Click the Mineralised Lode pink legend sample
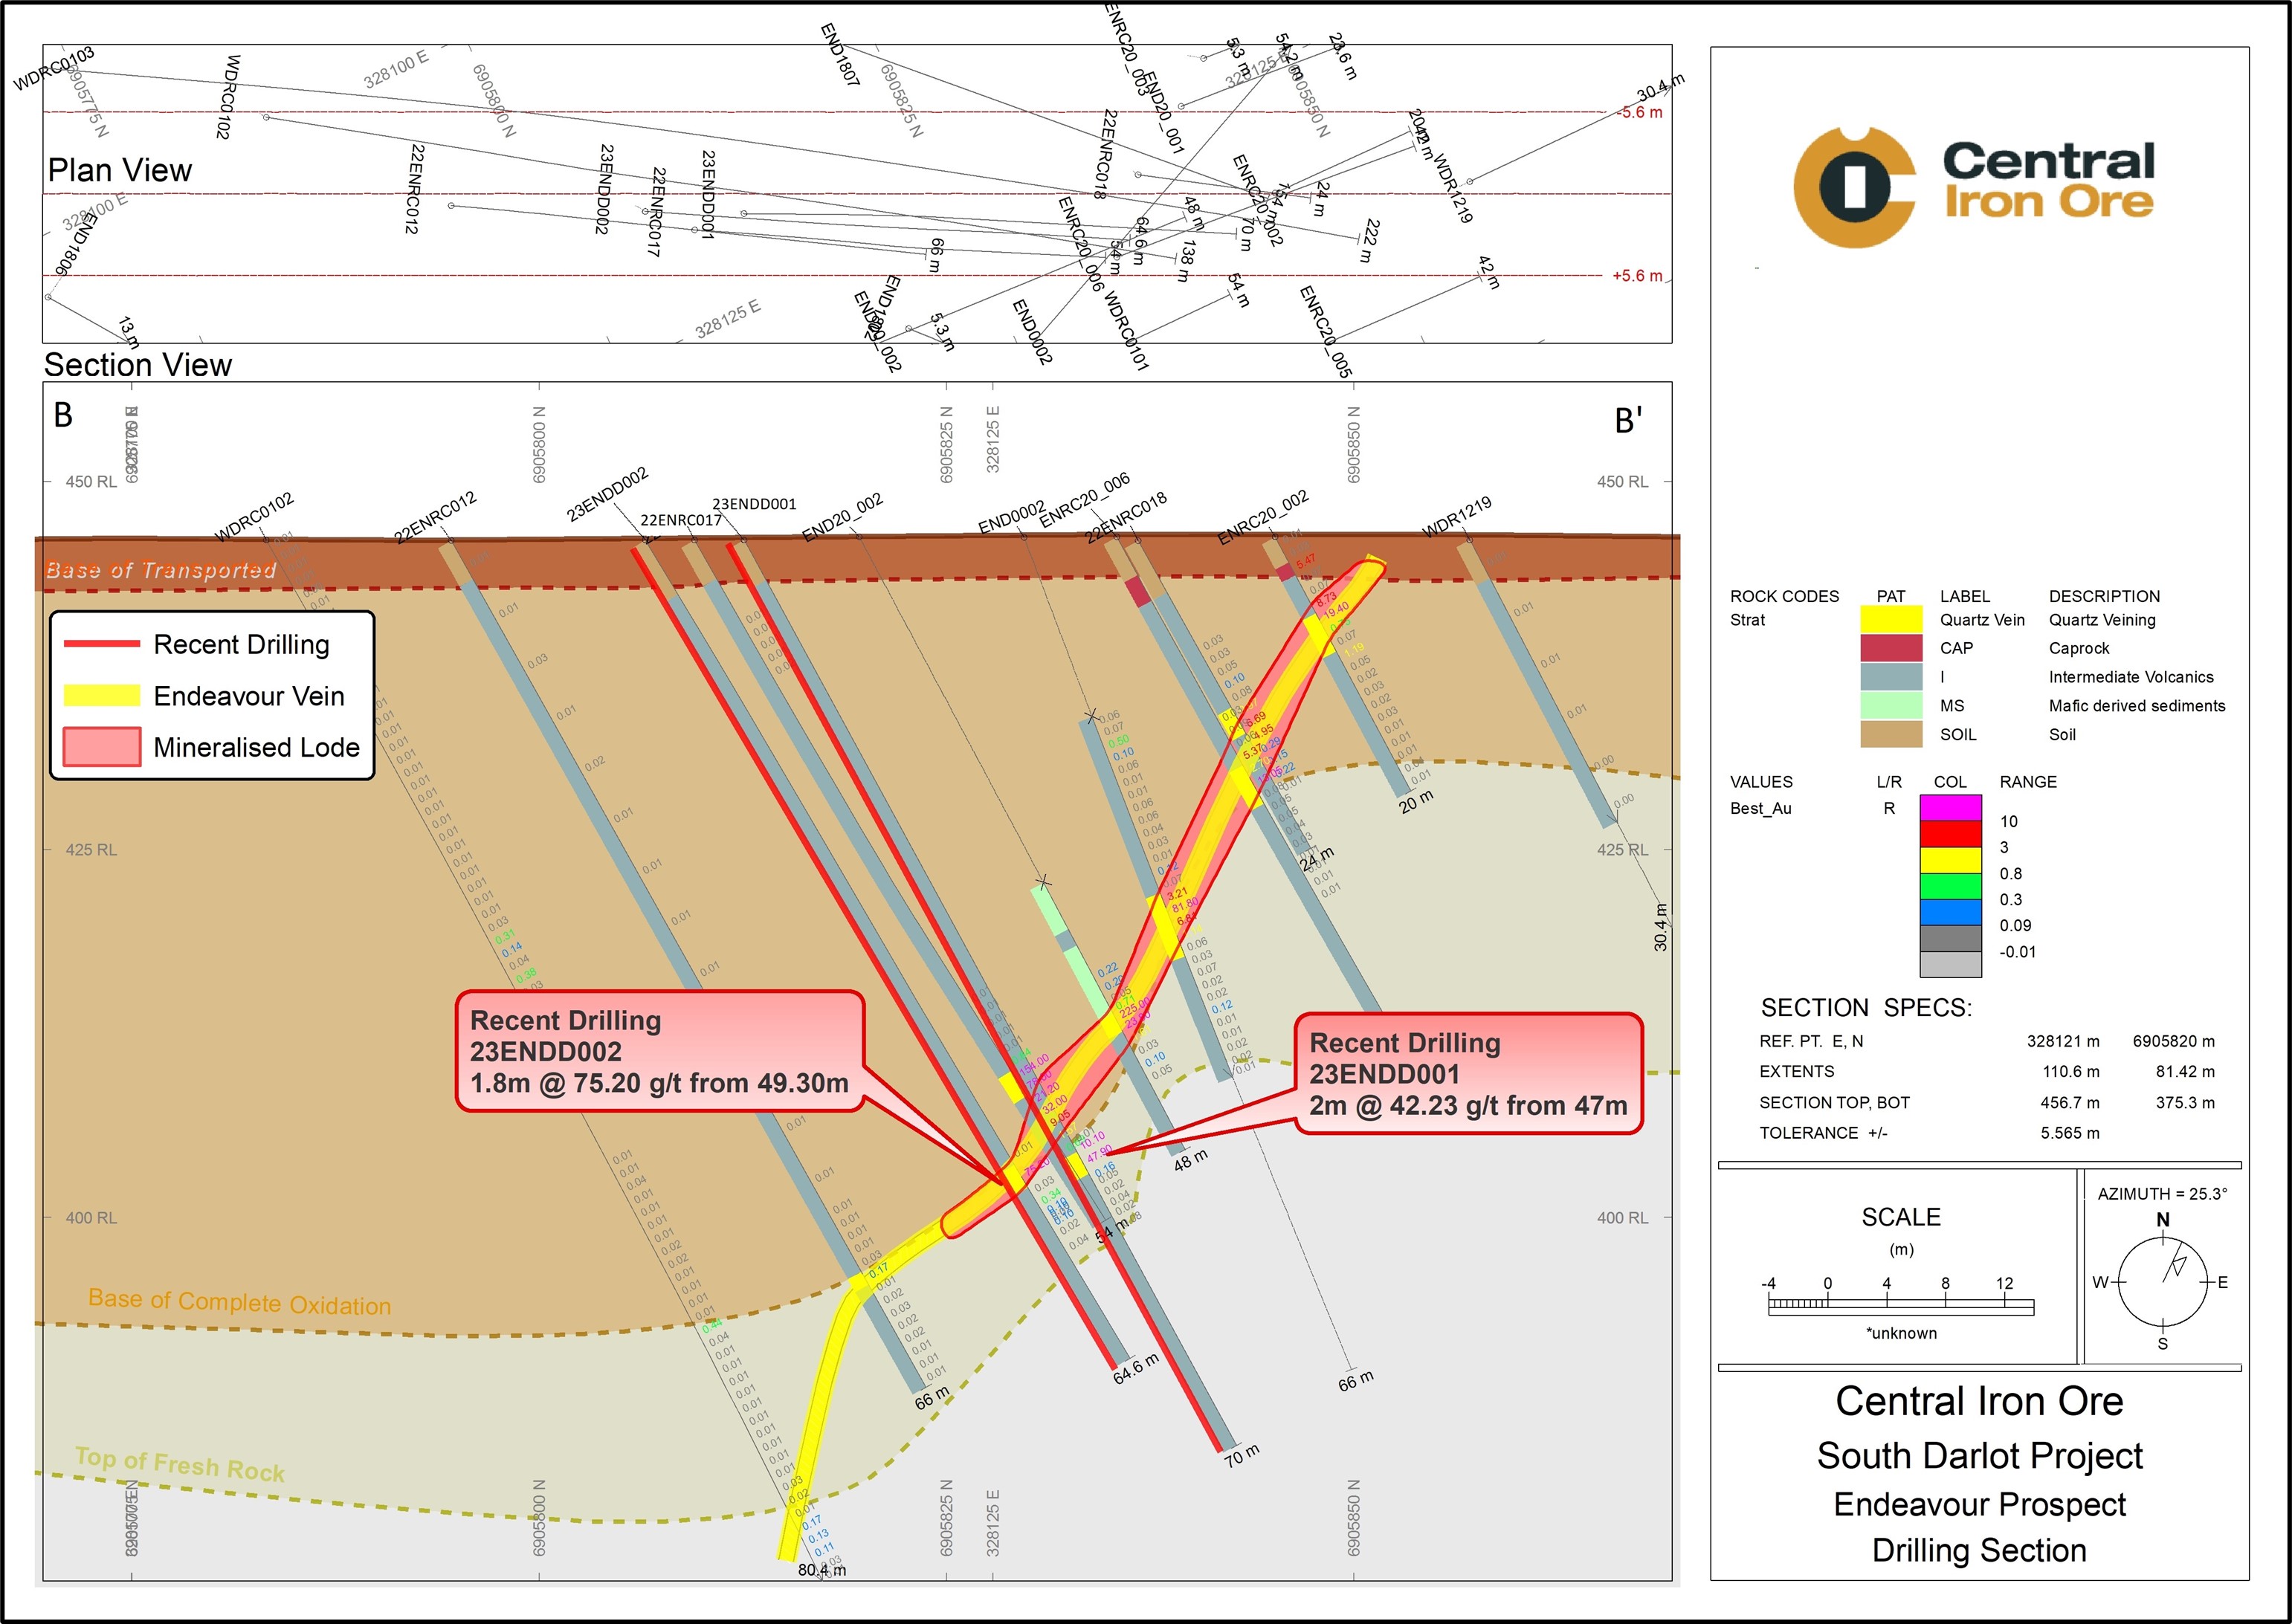The height and width of the screenshot is (1624, 2292). point(101,747)
